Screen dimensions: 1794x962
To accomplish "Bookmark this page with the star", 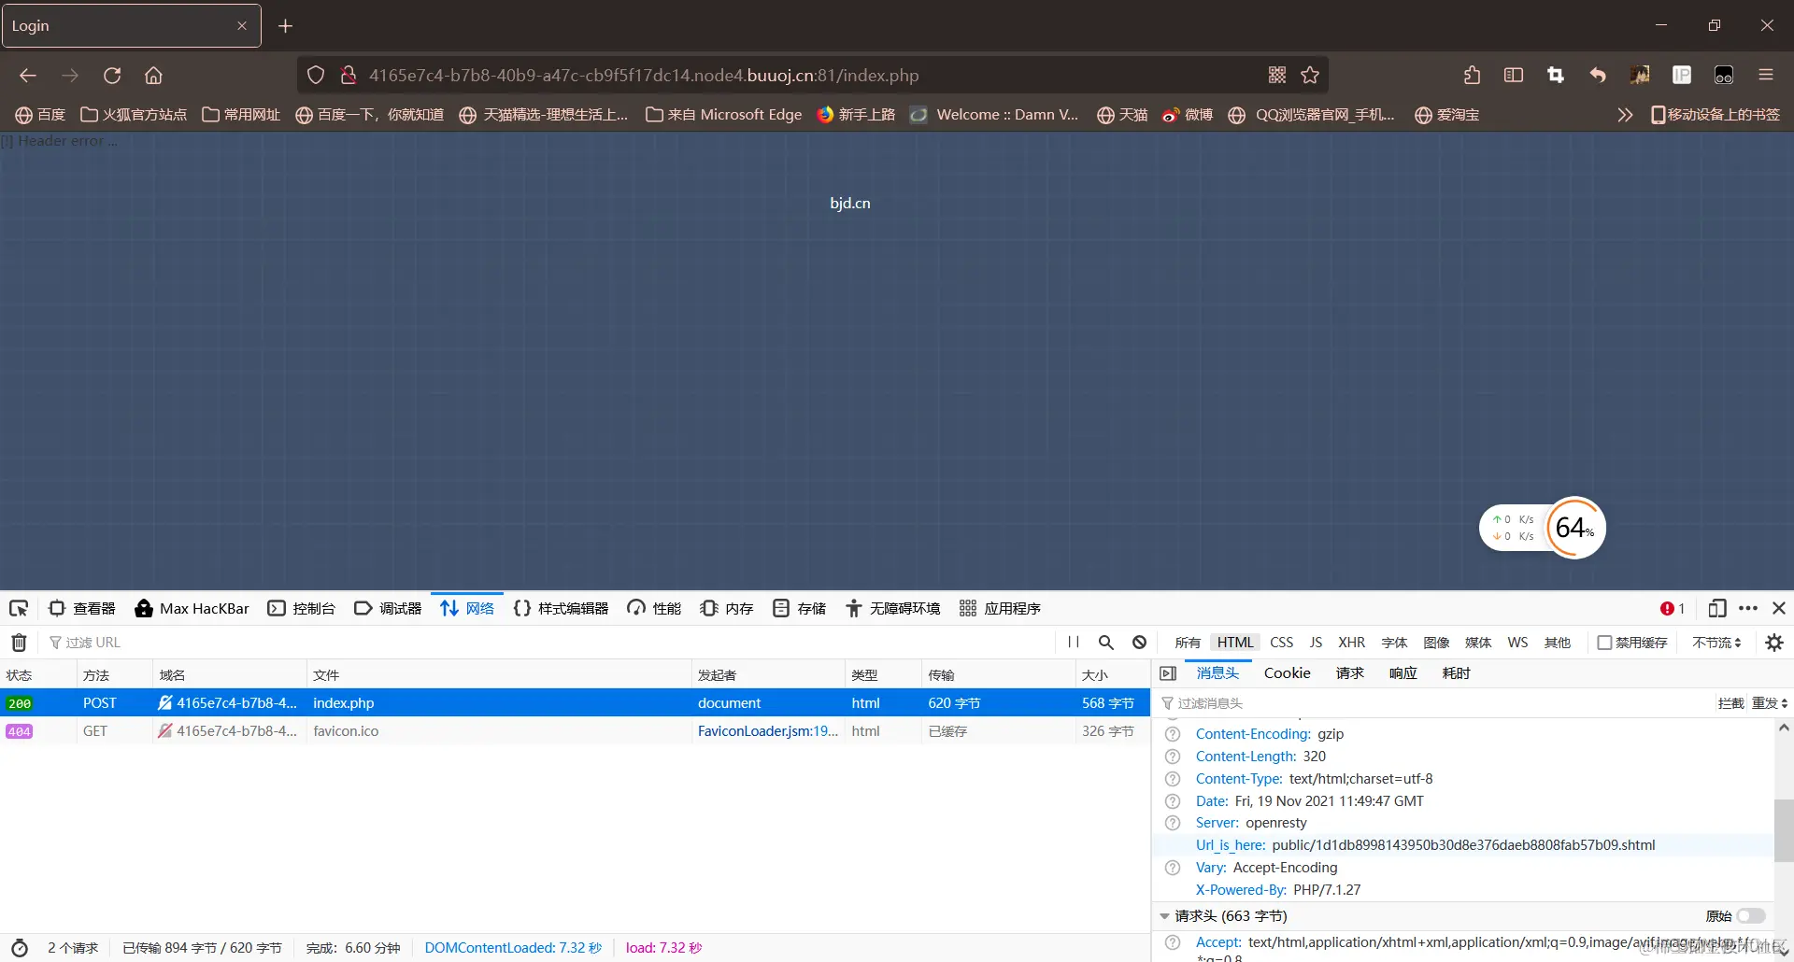I will (x=1310, y=75).
